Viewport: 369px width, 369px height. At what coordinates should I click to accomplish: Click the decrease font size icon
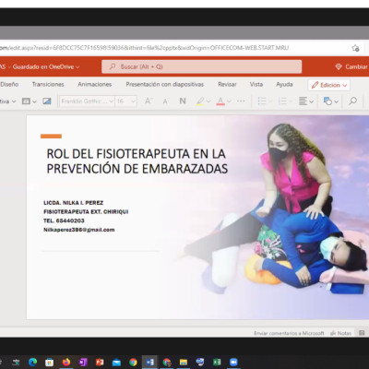166,101
